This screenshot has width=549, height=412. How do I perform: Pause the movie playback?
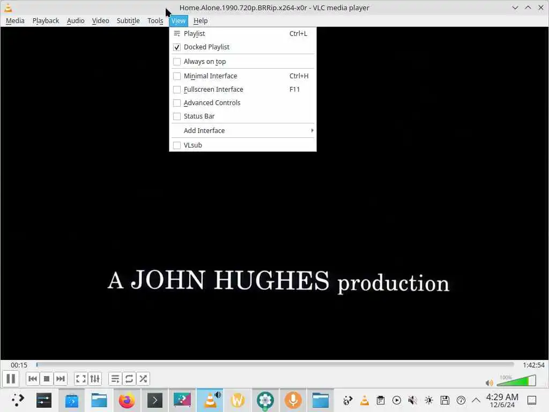click(11, 379)
